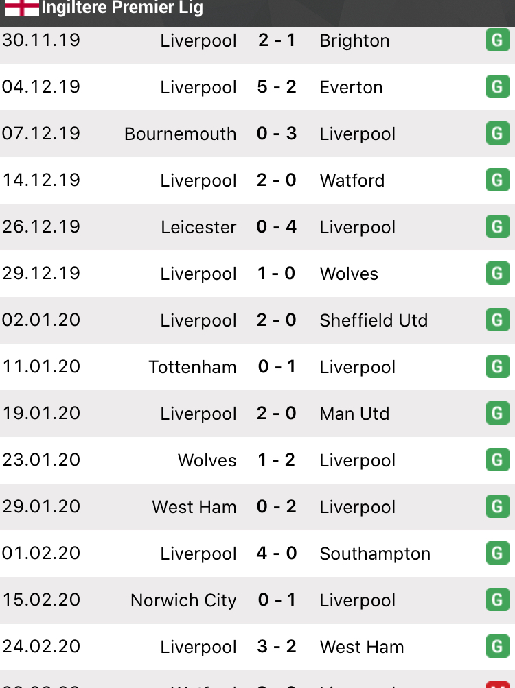Click G badge on Norwich City row
The height and width of the screenshot is (688, 515).
[497, 600]
